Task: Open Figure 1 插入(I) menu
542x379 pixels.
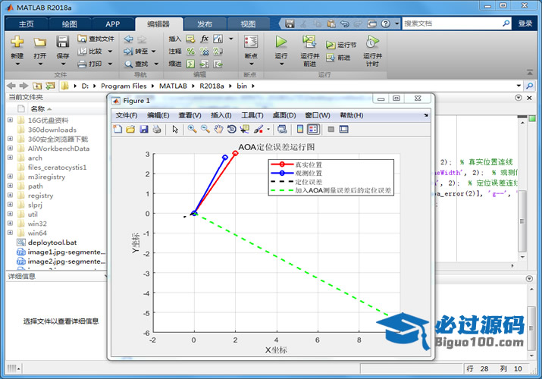Action: pyautogui.click(x=221, y=115)
